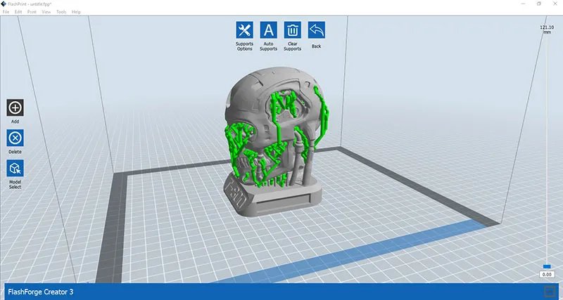Go Back using the arrow icon

pos(316,30)
